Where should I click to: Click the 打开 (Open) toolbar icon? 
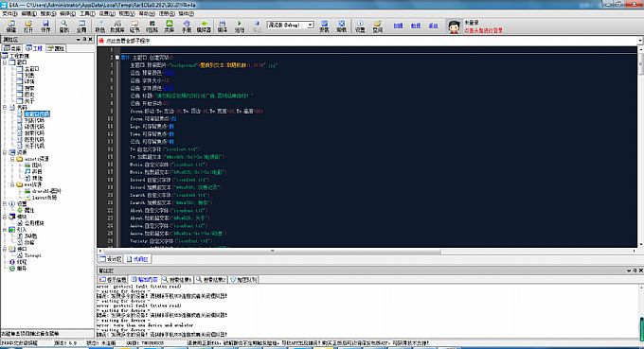28,26
